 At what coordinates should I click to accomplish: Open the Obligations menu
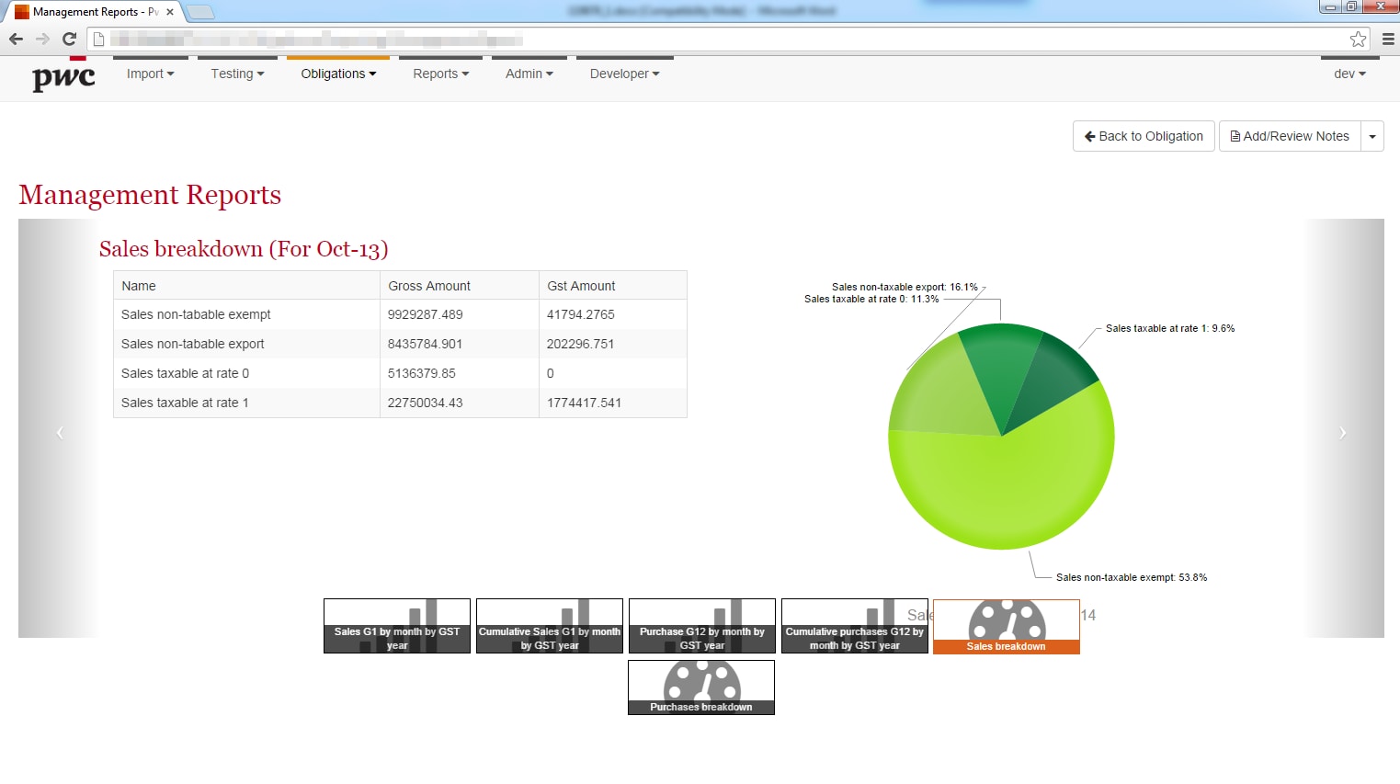[338, 74]
